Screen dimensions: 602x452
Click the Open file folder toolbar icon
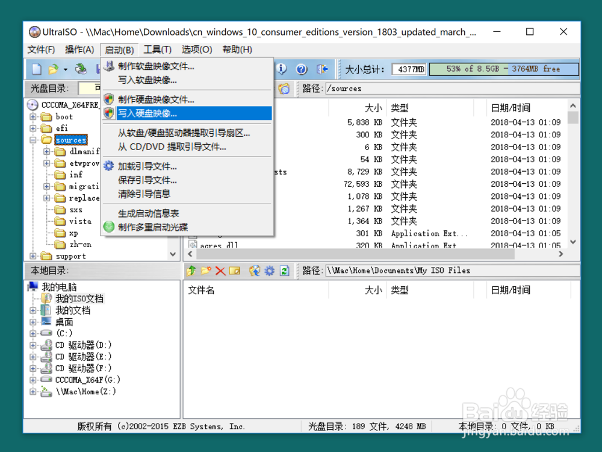(53, 69)
